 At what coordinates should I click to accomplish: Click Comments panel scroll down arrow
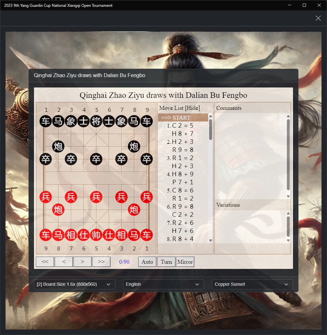point(288,197)
